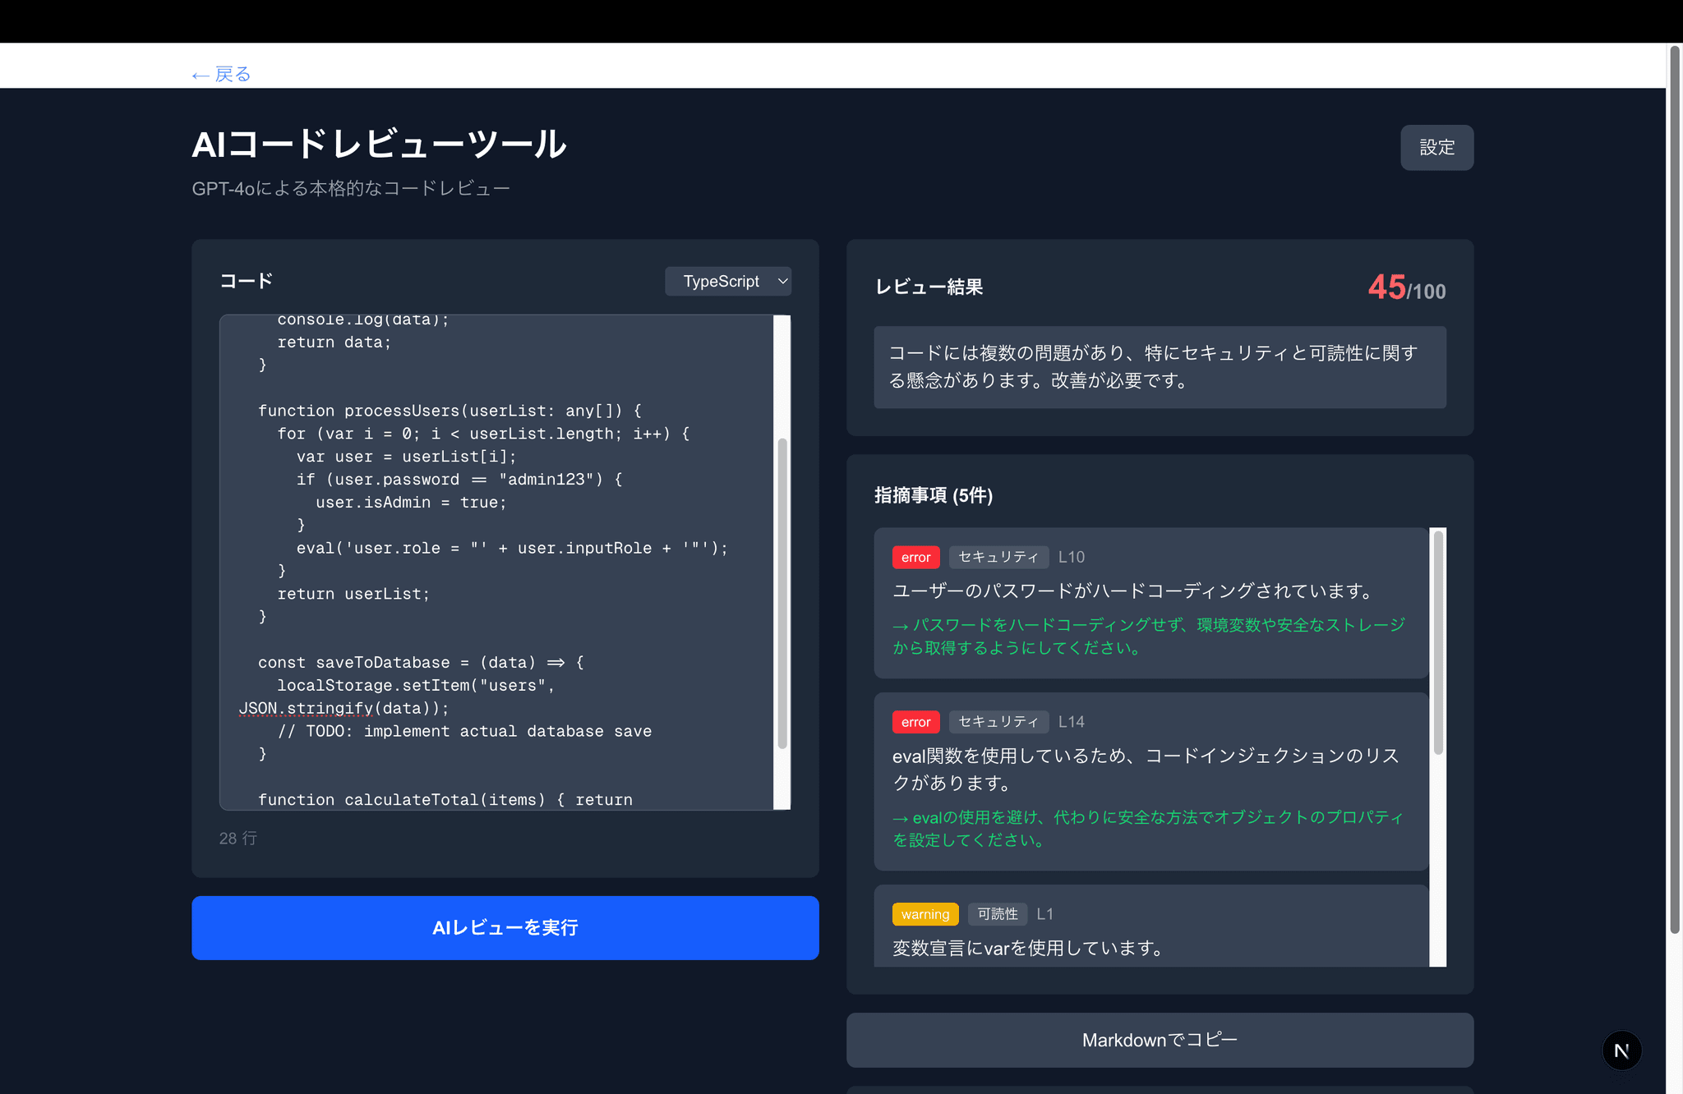The image size is (1683, 1094).
Task: Click the 可読性 tag on the L1 warning
Action: click(997, 914)
